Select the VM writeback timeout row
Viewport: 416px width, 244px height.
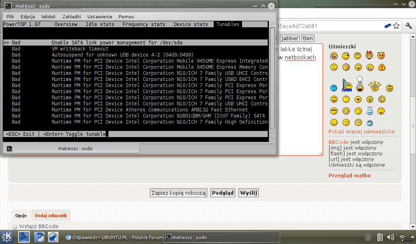[x=136, y=48]
